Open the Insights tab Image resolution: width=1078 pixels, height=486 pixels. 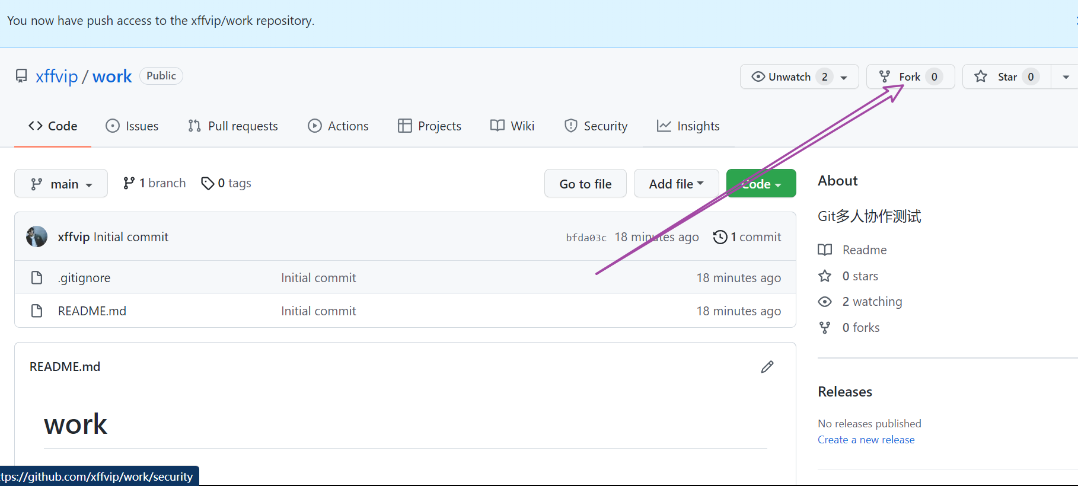[x=688, y=126]
